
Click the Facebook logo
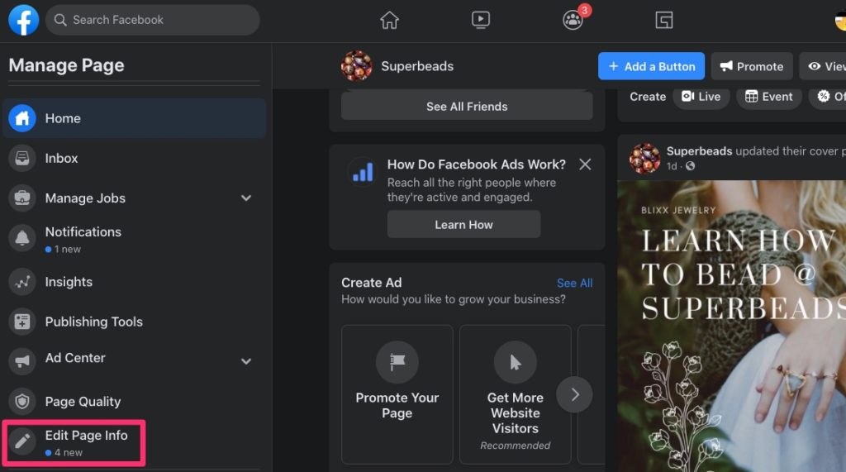point(24,20)
